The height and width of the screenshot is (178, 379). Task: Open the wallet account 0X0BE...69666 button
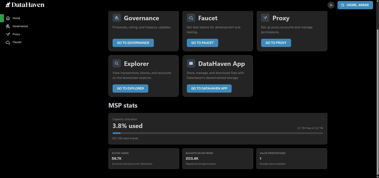(355, 5)
